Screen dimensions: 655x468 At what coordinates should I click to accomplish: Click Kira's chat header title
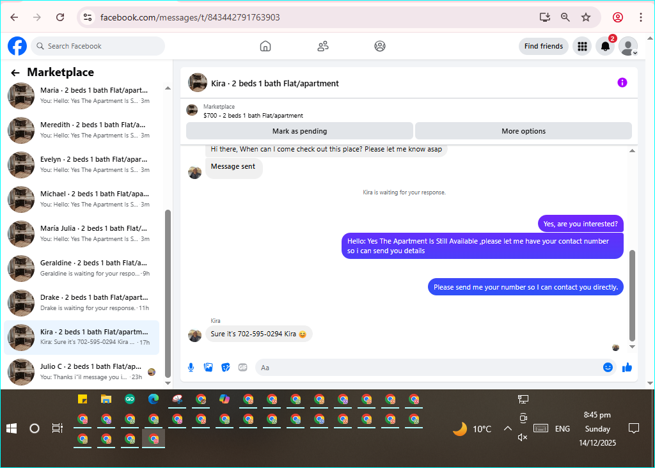[275, 84]
